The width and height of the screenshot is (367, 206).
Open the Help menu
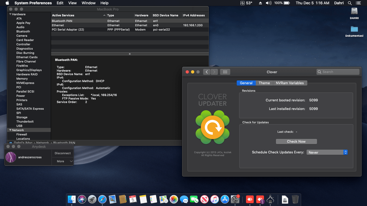pos(105,3)
